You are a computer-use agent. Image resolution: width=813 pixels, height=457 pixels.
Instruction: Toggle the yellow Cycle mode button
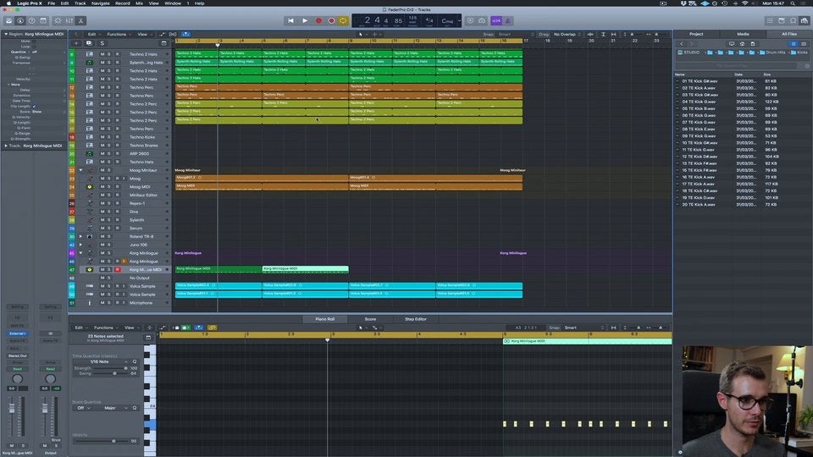tap(343, 20)
